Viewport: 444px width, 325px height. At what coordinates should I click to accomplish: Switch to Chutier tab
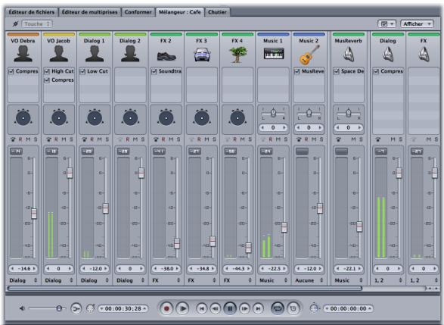217,12
